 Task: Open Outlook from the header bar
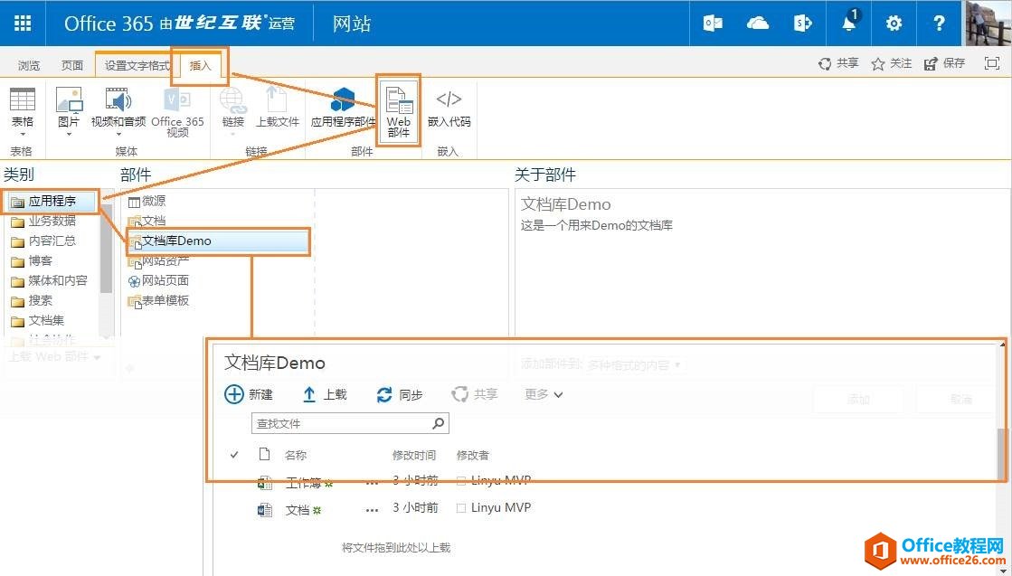(713, 24)
